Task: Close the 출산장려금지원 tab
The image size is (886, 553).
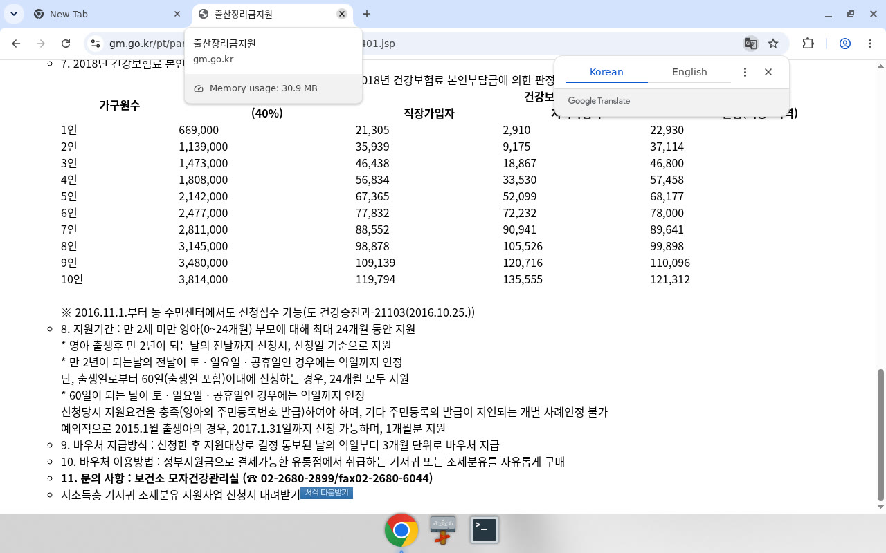Action: pos(341,14)
